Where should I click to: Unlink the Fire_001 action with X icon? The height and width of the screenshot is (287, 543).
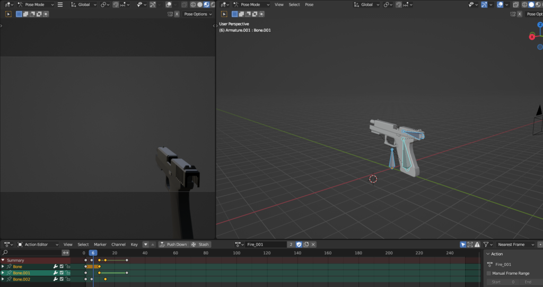pos(313,245)
